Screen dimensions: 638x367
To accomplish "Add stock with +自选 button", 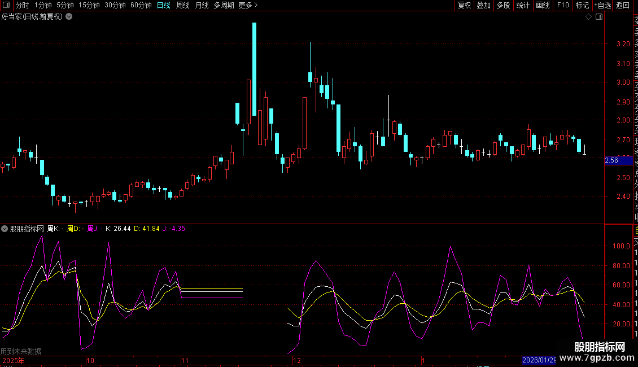I will (x=602, y=5).
